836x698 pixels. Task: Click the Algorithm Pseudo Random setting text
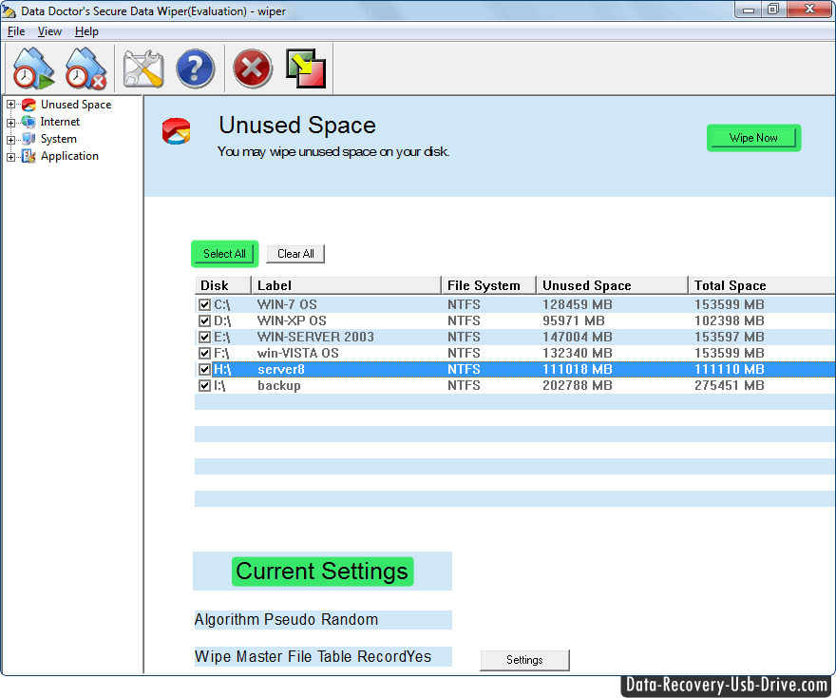(286, 620)
